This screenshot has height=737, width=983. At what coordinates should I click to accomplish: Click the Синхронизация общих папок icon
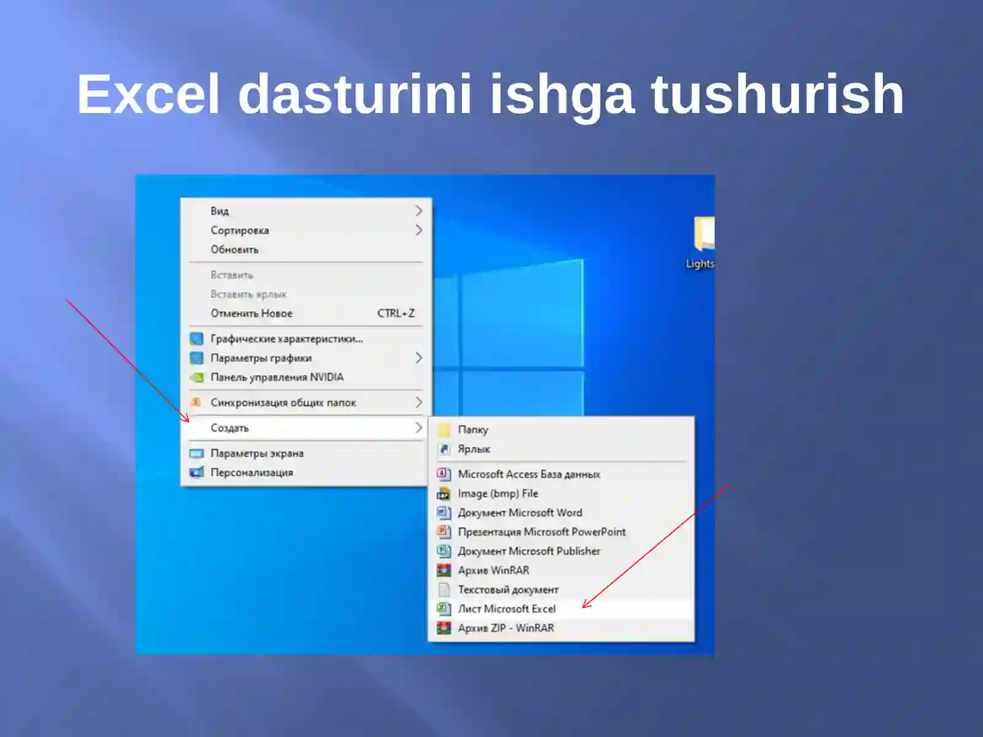pyautogui.click(x=196, y=402)
